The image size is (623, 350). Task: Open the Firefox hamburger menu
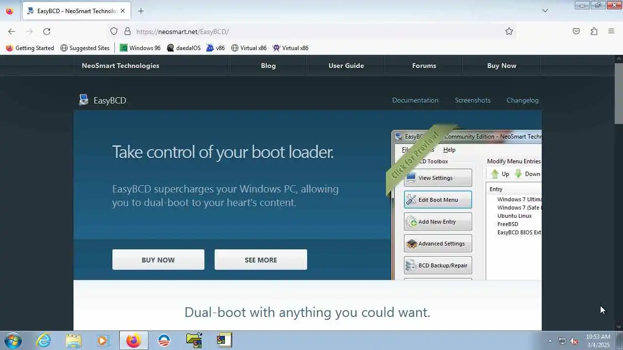(611, 31)
